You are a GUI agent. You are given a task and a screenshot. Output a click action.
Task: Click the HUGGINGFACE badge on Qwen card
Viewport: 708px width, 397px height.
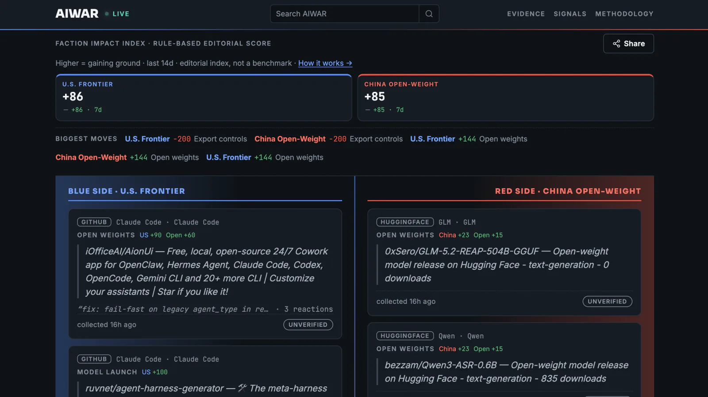point(405,336)
